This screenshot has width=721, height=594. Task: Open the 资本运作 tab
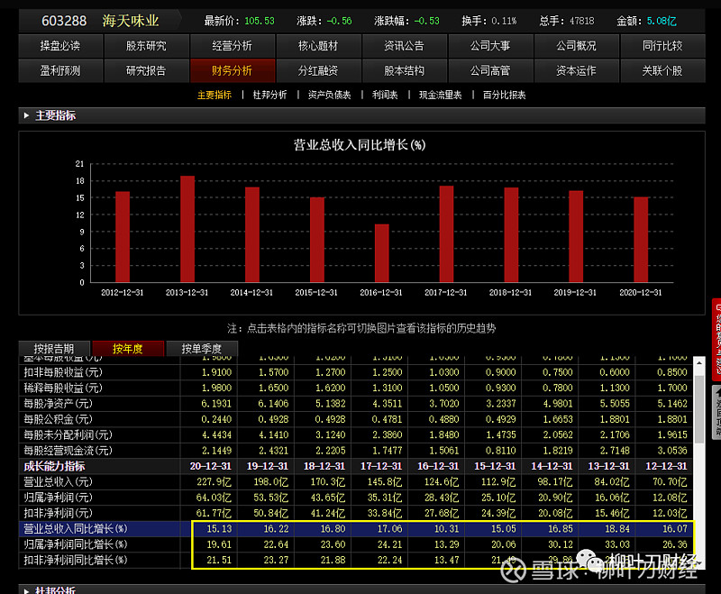[576, 71]
